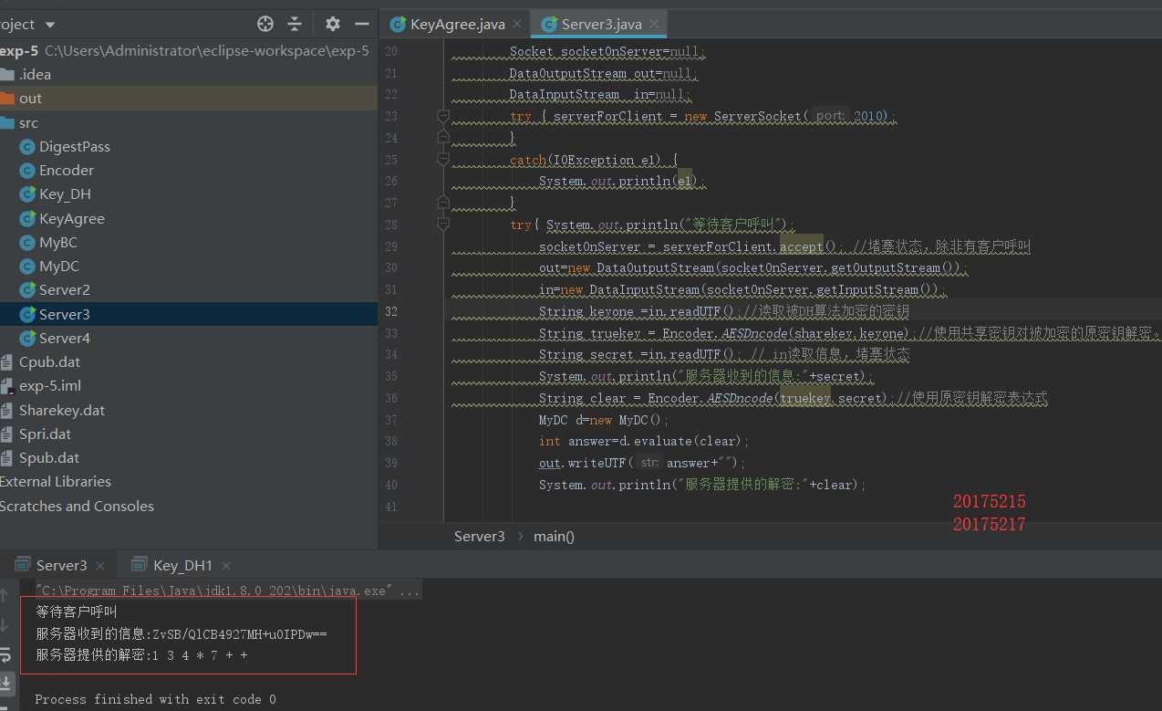1162x711 pixels.
Task: Click the Server4 class icon
Action: click(26, 339)
